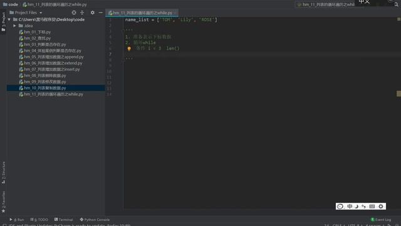Image resolution: width=401 pixels, height=226 pixels.
Task: Click the IME logo icon
Action: 340,207
